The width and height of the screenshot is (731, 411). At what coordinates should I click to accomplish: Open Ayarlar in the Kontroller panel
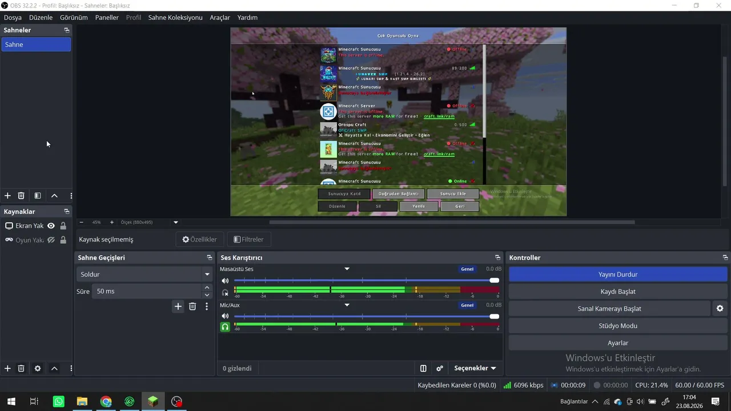(618, 343)
